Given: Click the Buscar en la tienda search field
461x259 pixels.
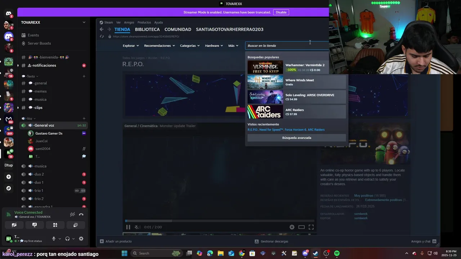Looking at the screenshot, I should (287, 46).
